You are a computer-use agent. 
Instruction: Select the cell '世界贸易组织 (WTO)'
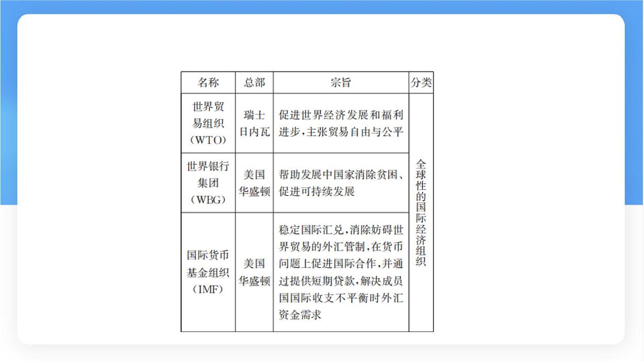pyautogui.click(x=208, y=123)
